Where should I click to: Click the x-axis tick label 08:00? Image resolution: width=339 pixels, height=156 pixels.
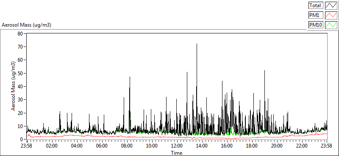tap(127, 146)
